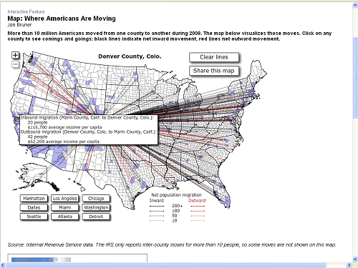
Task: Zoom out with the minus icon
Action: (x=15, y=64)
